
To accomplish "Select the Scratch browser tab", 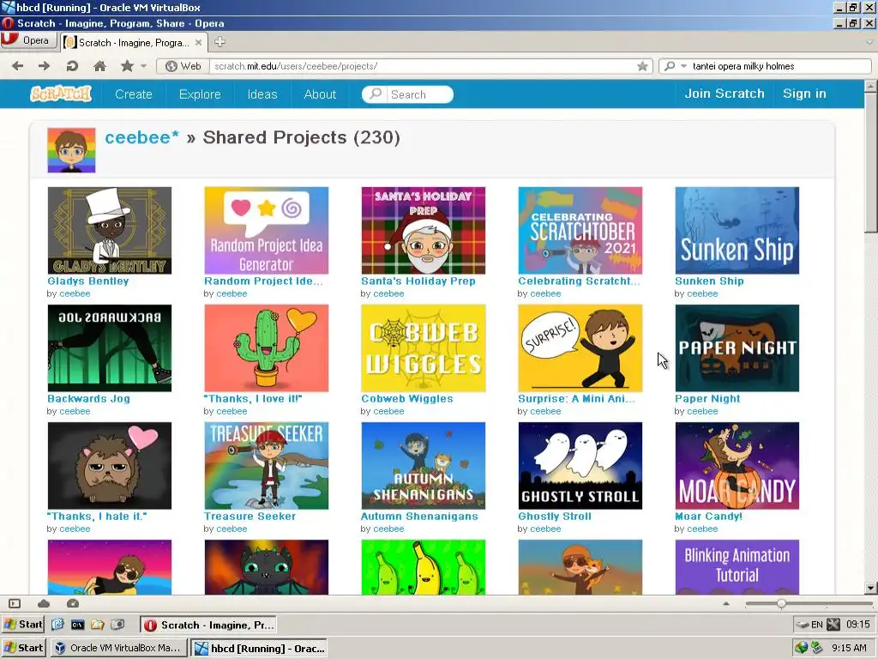I will pos(133,43).
